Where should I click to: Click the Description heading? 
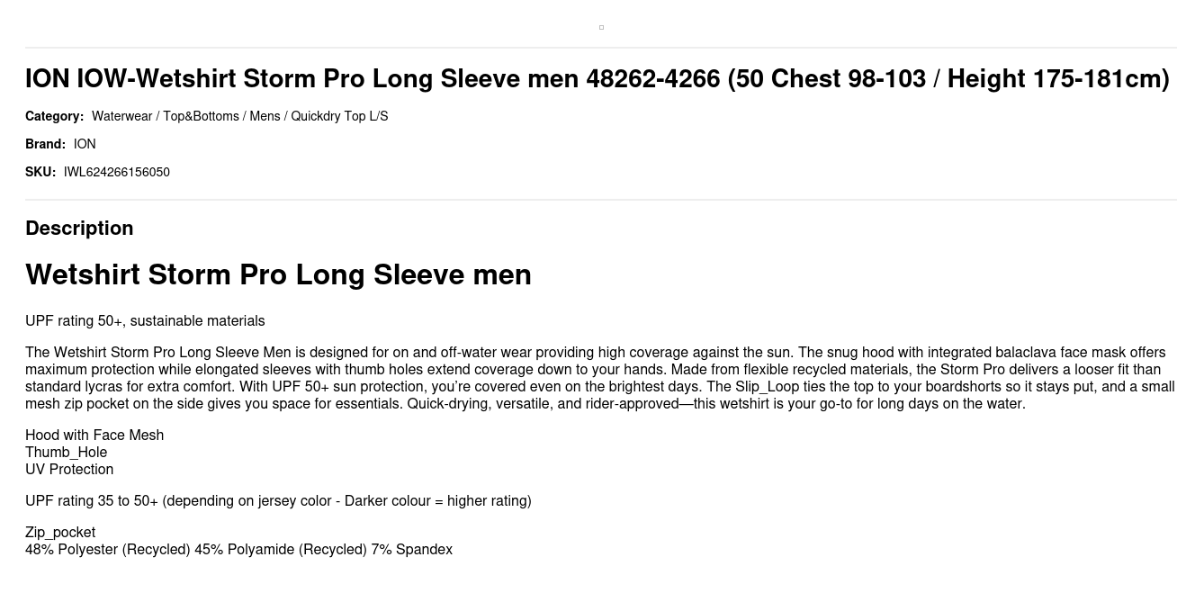click(x=79, y=228)
